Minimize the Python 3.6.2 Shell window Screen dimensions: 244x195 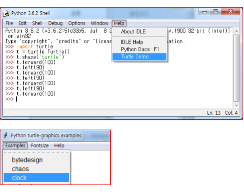coord(205,12)
